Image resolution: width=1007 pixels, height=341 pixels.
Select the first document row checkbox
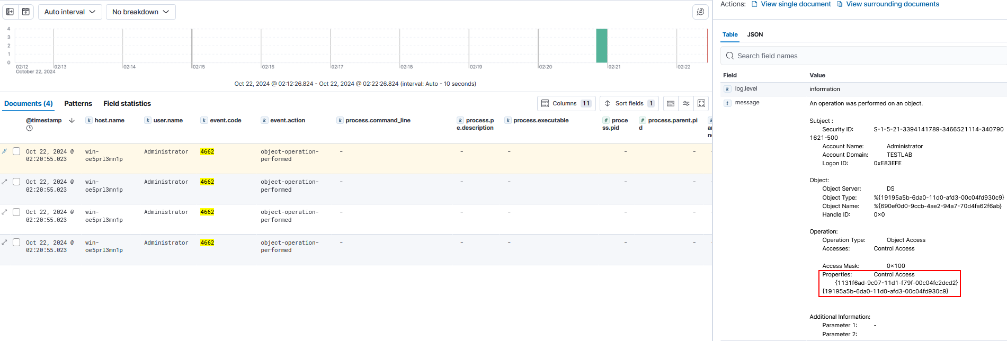click(16, 151)
